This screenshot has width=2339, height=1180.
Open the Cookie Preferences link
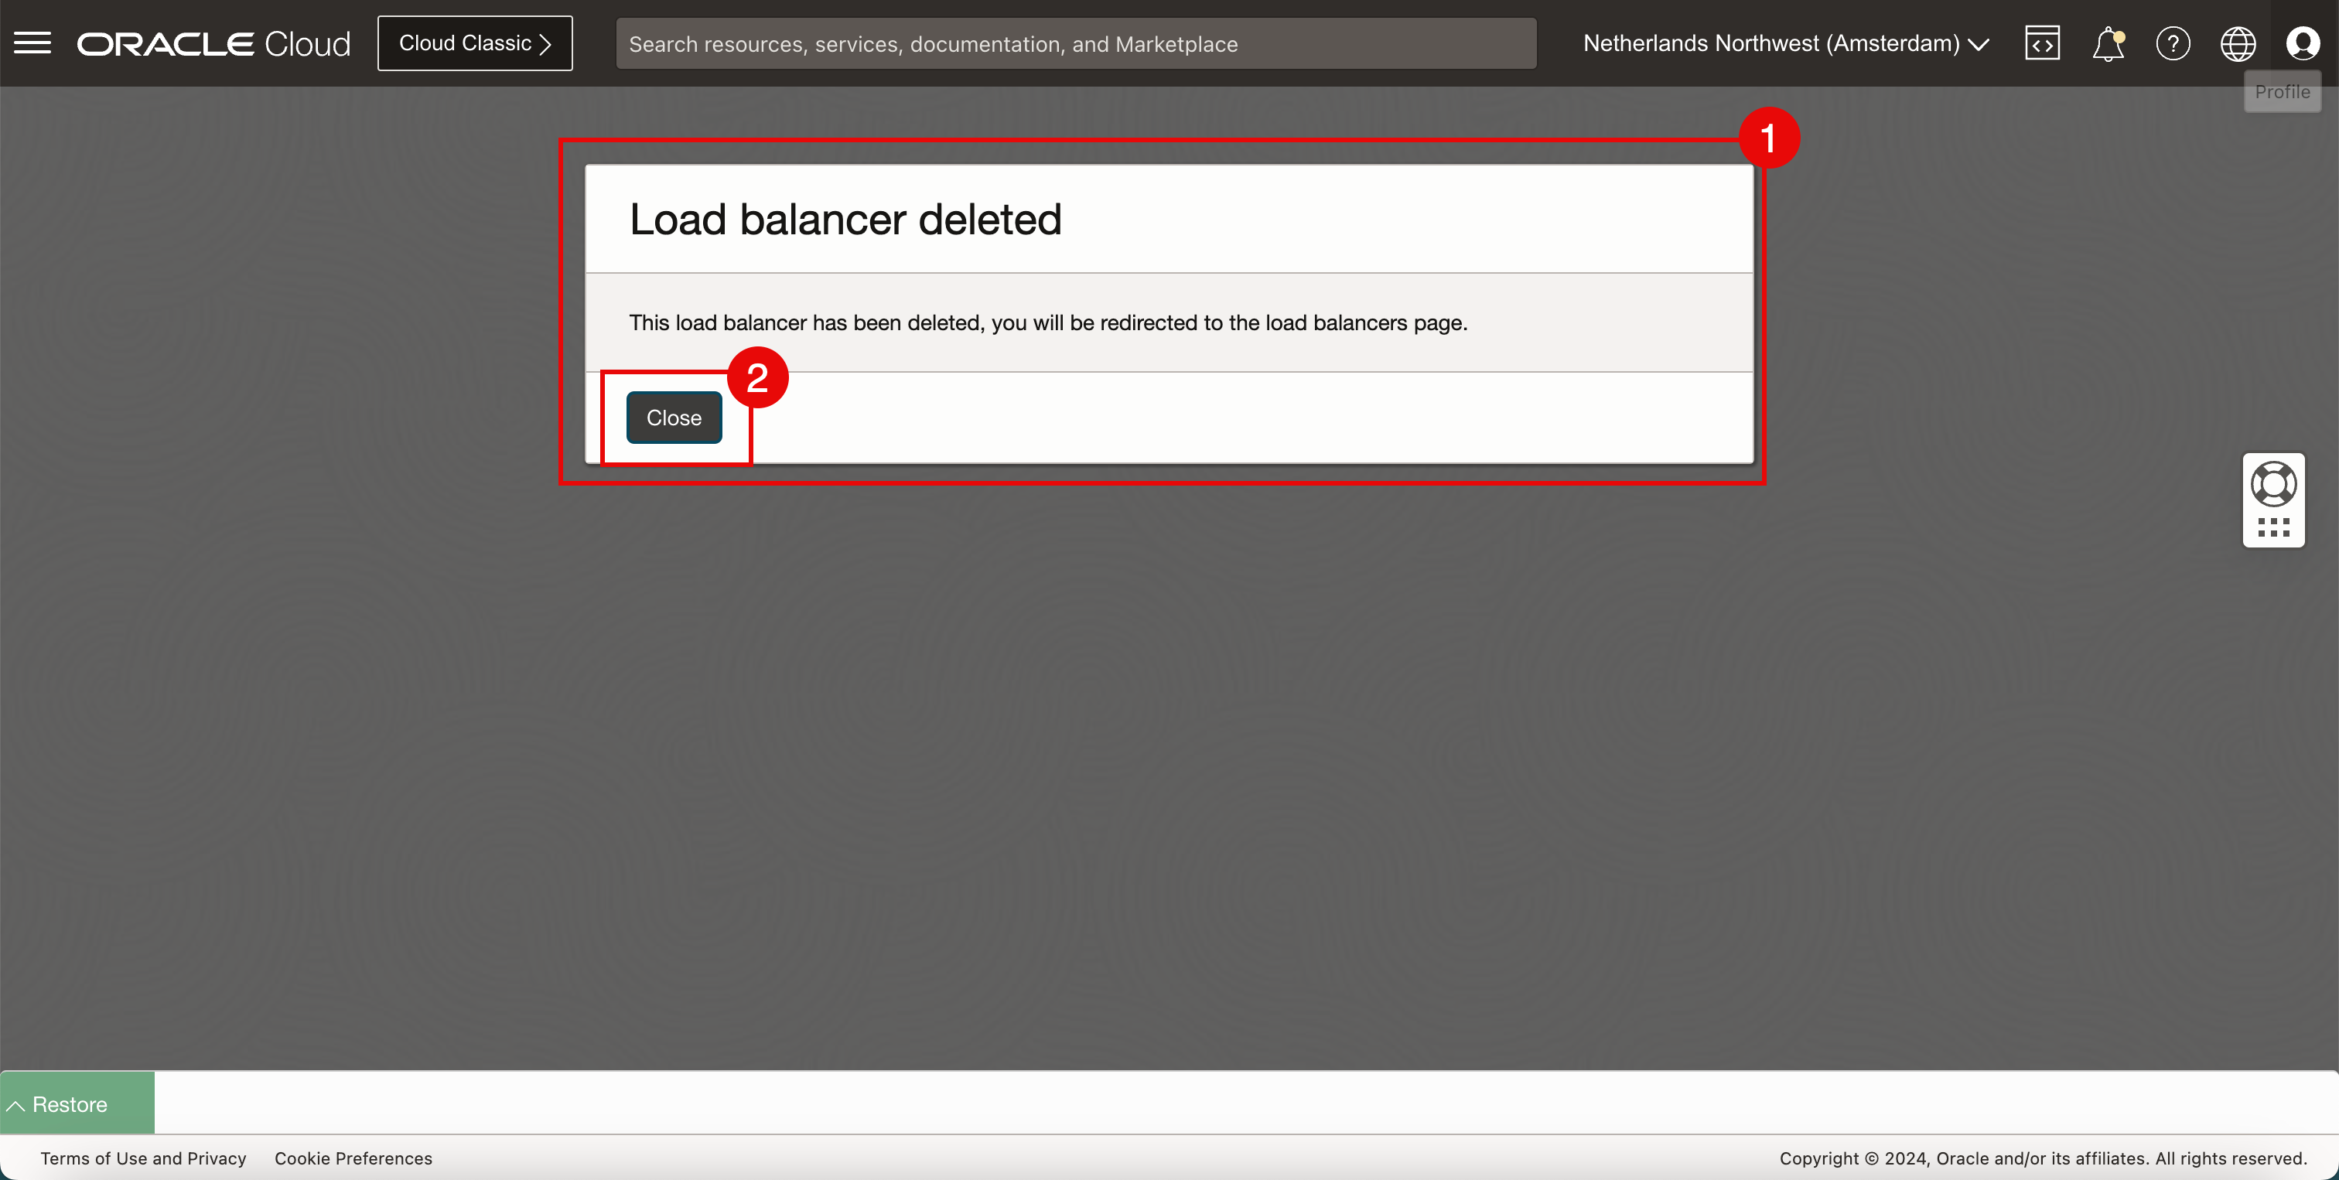coord(353,1158)
